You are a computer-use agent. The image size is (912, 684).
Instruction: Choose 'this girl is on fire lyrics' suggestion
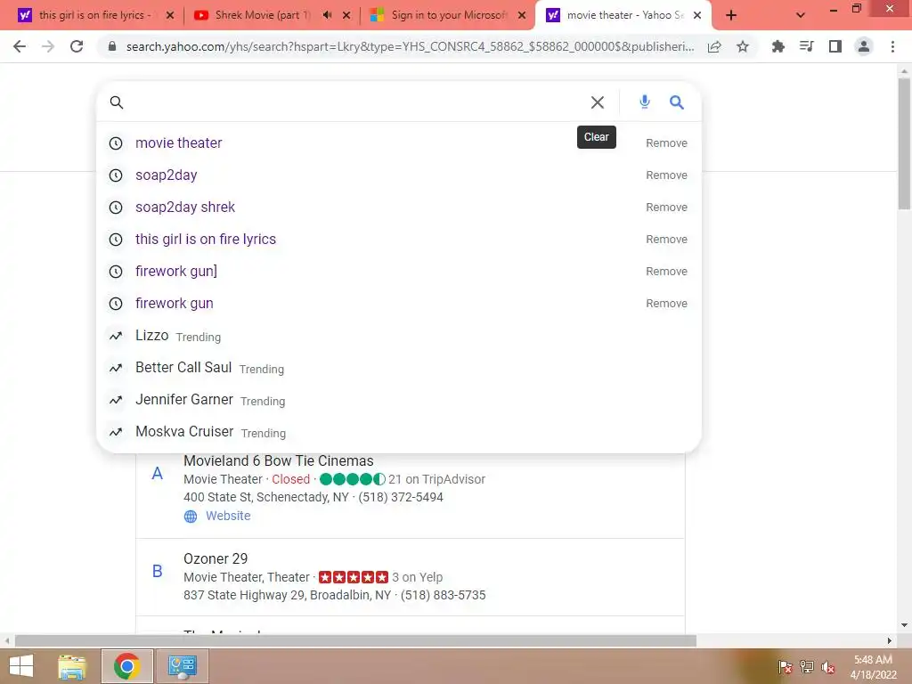[x=206, y=239]
